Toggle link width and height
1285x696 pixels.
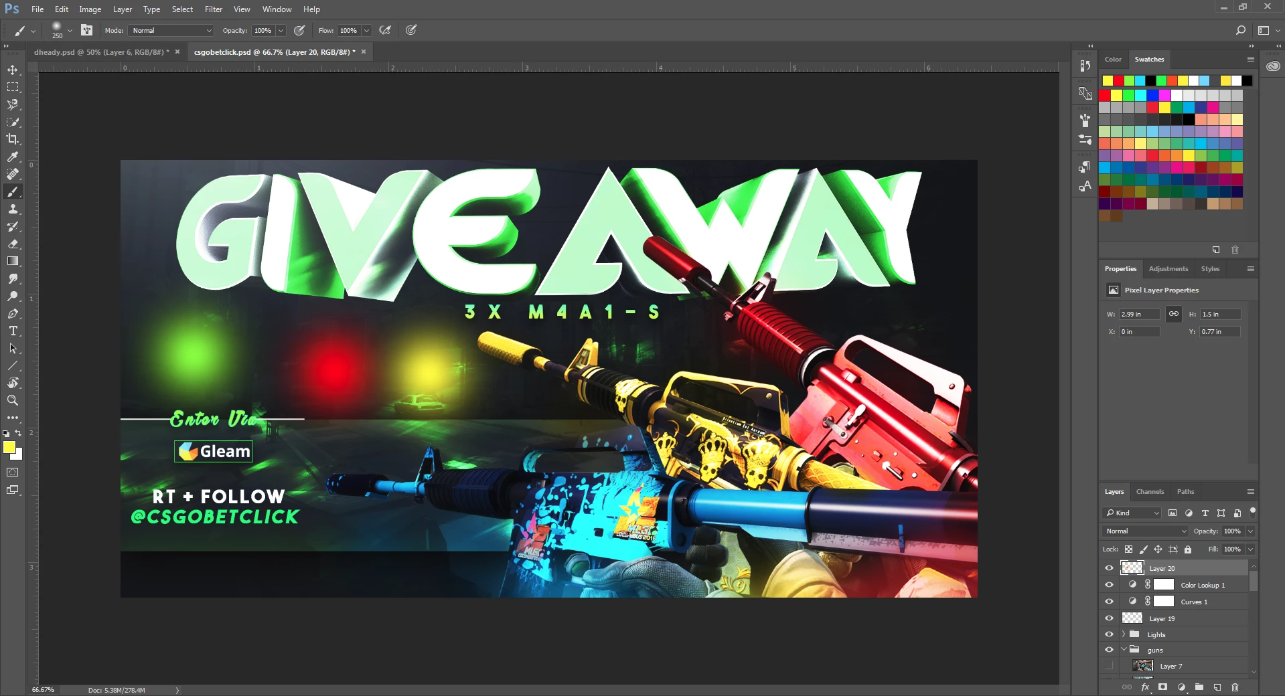pyautogui.click(x=1174, y=314)
